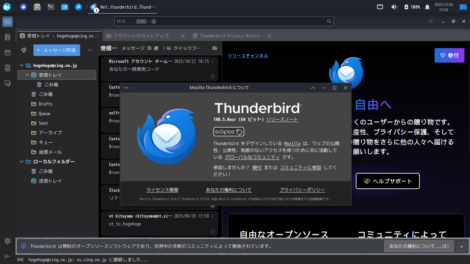Open the About dialog three-dot menu
This screenshot has height=264, width=470.
pyautogui.click(x=126, y=88)
